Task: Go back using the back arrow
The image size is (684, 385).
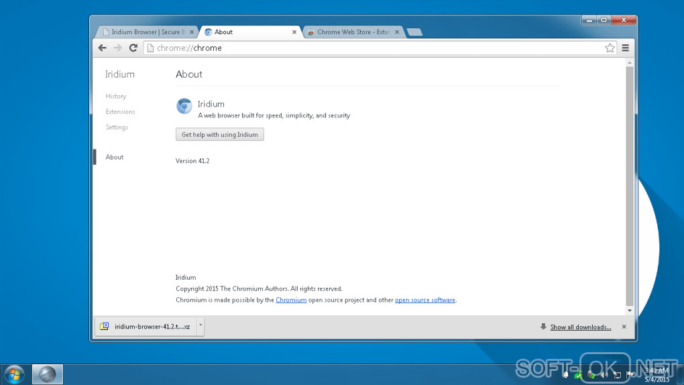Action: (102, 48)
